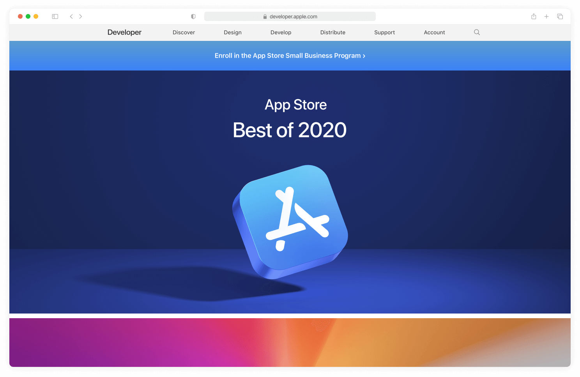Viewport: 580px width, 377px height.
Task: Open the privacy report shield icon
Action: [x=193, y=16]
